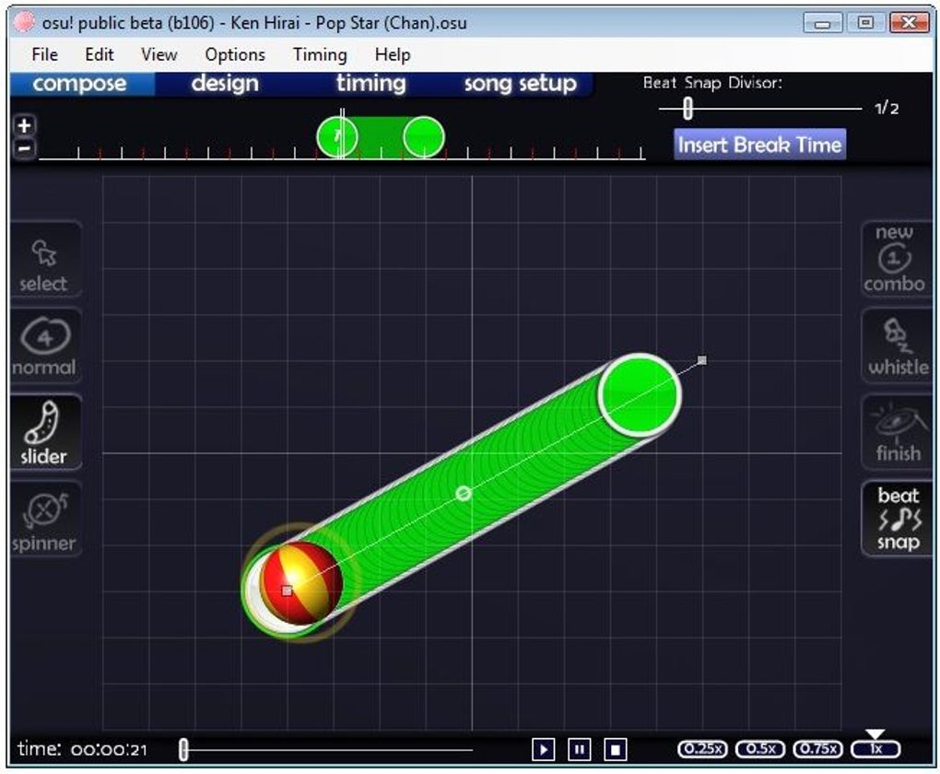
Task: Stop the song playback
Action: pos(616,749)
